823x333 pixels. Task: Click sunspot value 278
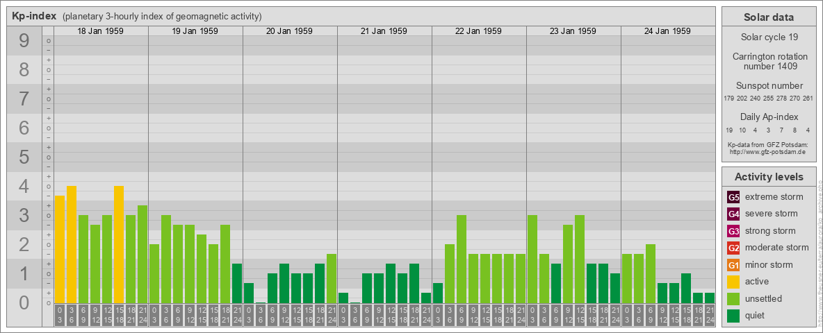pos(782,99)
